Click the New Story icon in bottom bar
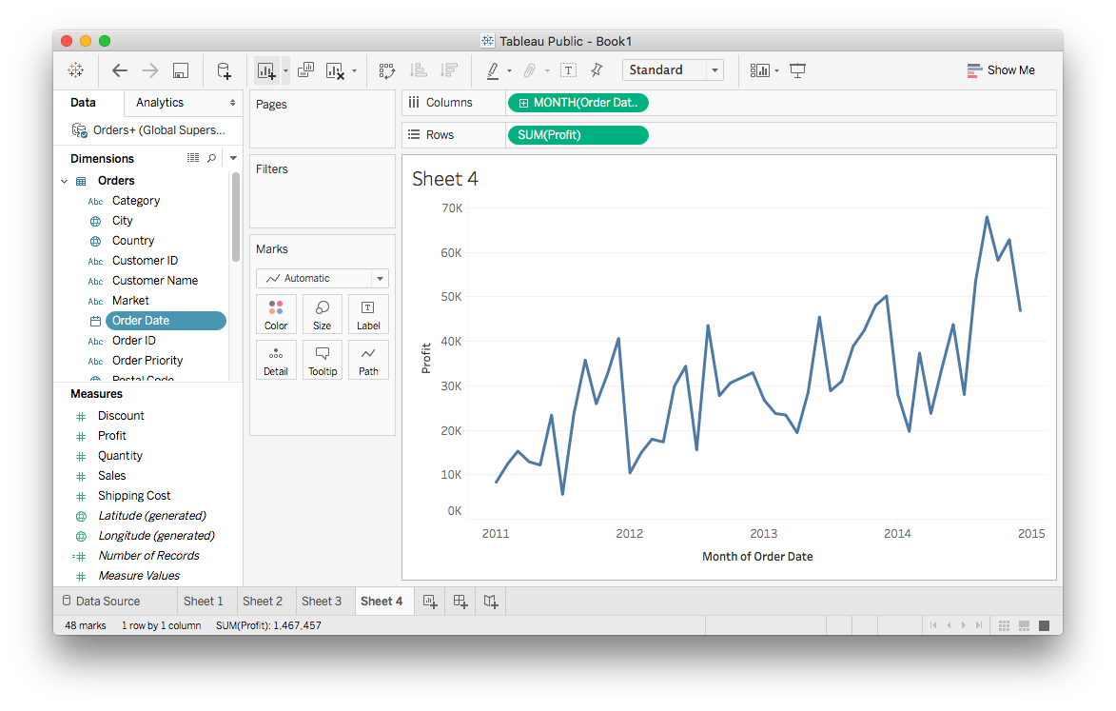 [490, 601]
